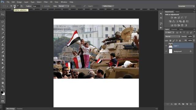Open the tool preset picker arrow

coord(7,6)
